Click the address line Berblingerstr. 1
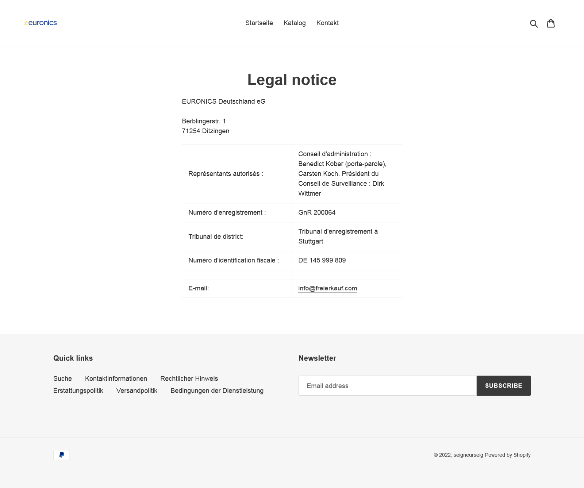This screenshot has height=488, width=584. click(204, 121)
